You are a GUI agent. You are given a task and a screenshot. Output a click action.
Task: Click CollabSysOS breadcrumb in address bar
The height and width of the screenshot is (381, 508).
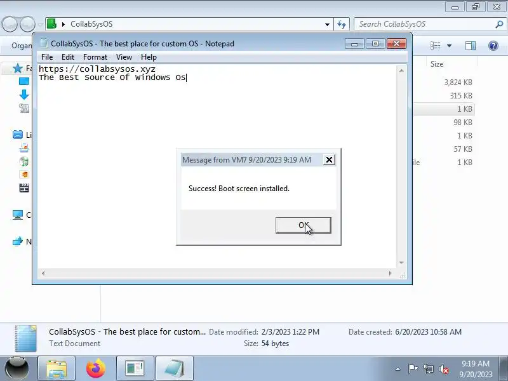91,24
